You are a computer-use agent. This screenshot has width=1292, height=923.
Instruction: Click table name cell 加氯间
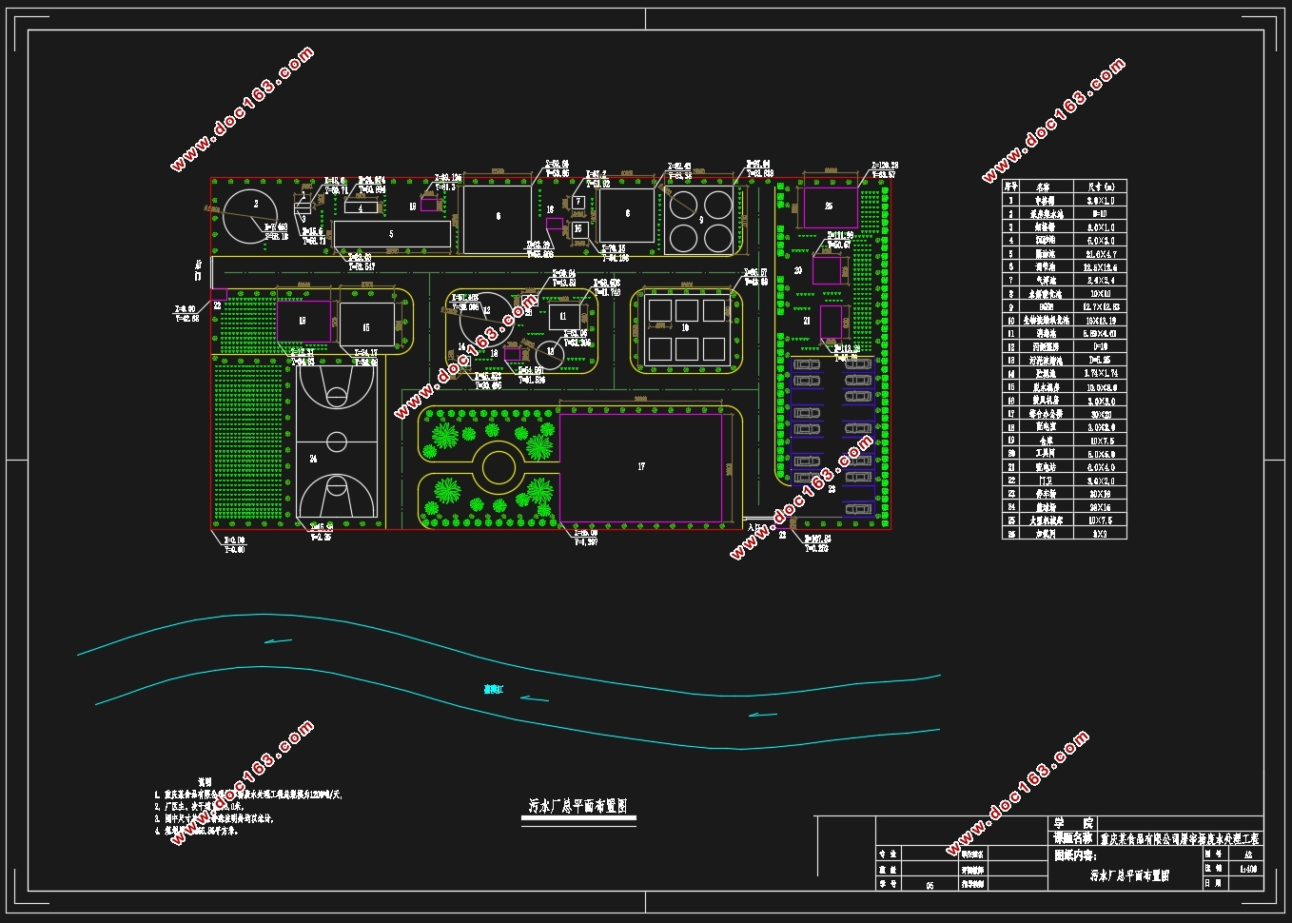click(1047, 534)
